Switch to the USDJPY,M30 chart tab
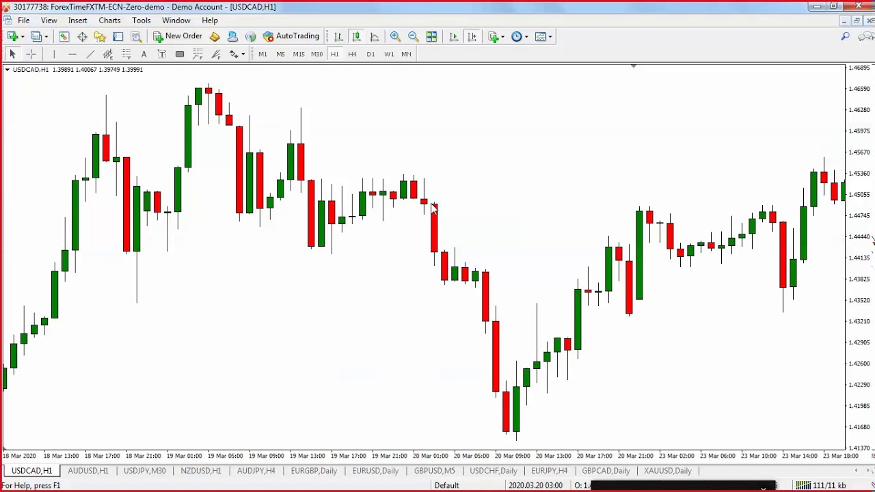The width and height of the screenshot is (875, 492). pyautogui.click(x=144, y=471)
